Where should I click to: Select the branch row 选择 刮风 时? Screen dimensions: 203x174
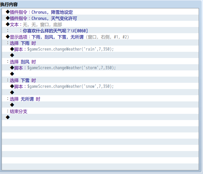coord(100,62)
